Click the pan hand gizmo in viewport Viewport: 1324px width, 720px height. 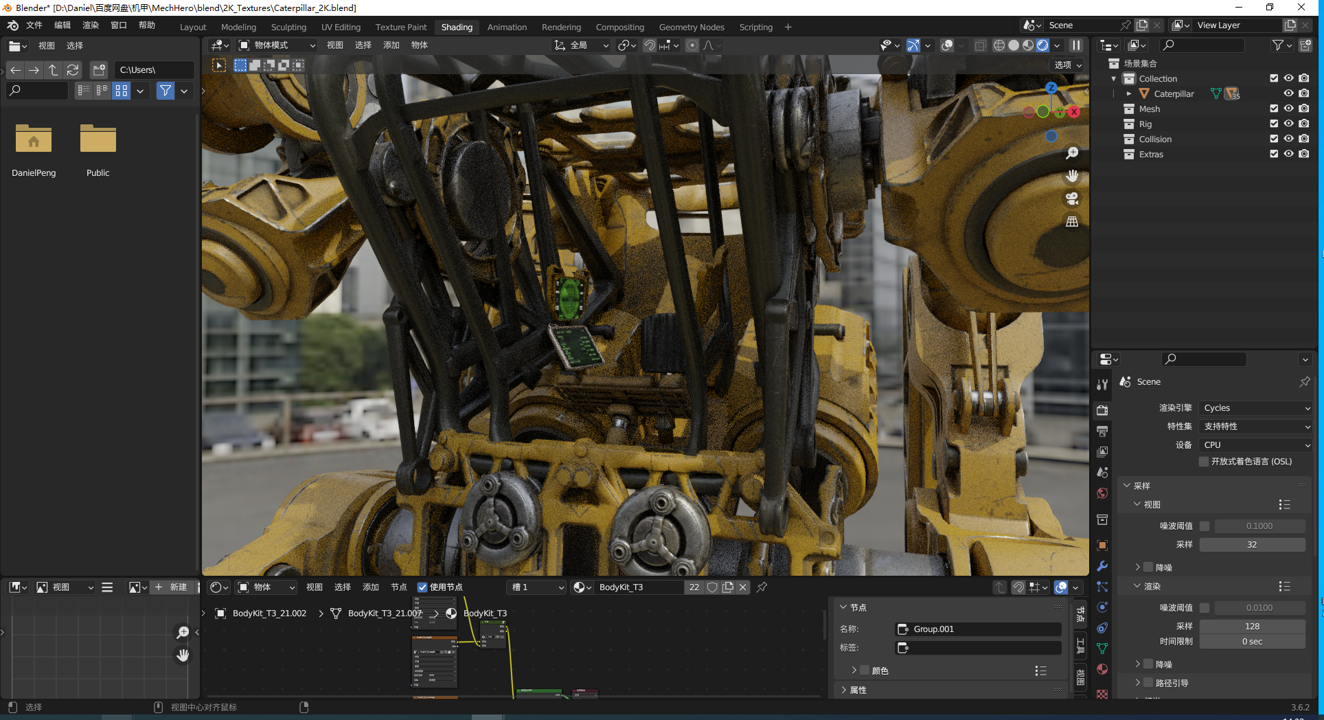pyautogui.click(x=1071, y=176)
